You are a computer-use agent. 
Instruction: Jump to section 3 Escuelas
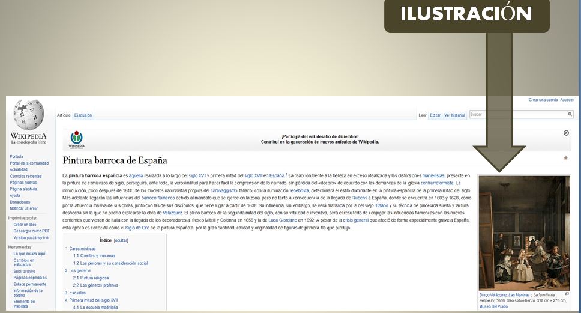click(x=75, y=293)
